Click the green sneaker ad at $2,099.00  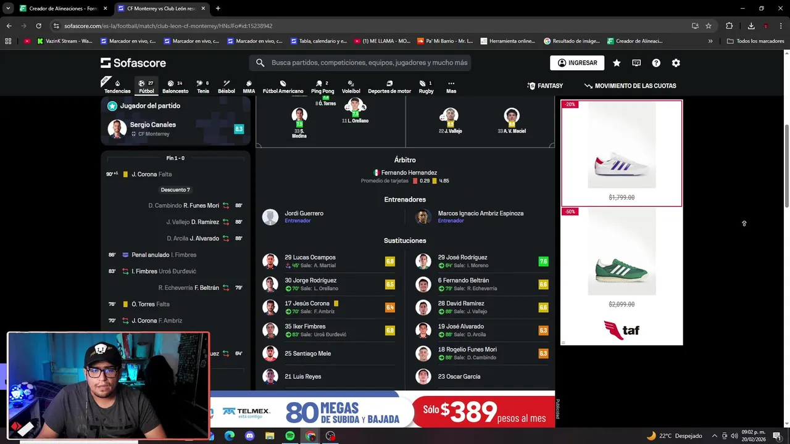point(622,259)
